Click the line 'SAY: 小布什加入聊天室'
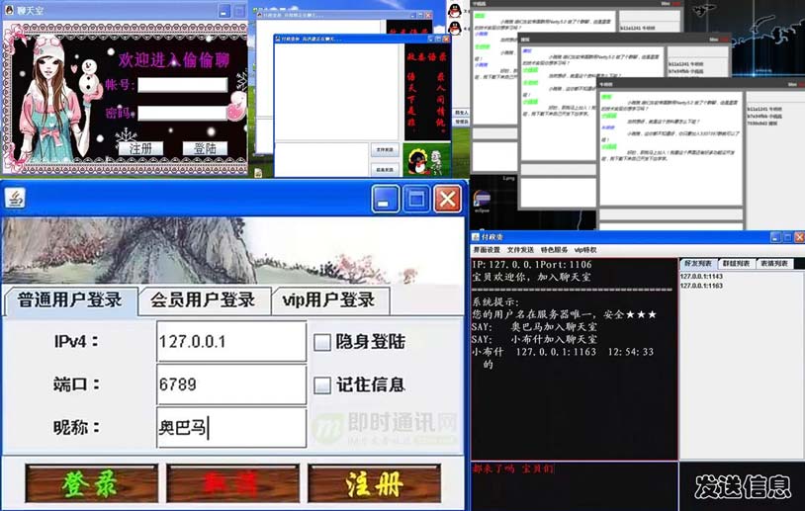 tap(534, 339)
